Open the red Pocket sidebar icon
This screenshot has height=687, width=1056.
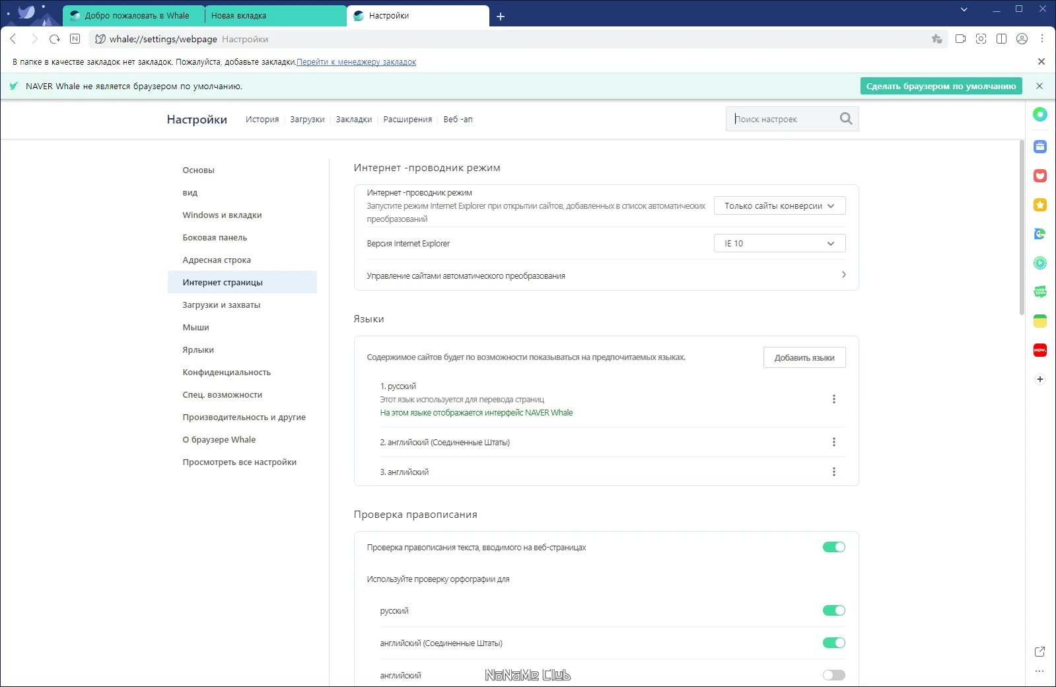tap(1040, 176)
